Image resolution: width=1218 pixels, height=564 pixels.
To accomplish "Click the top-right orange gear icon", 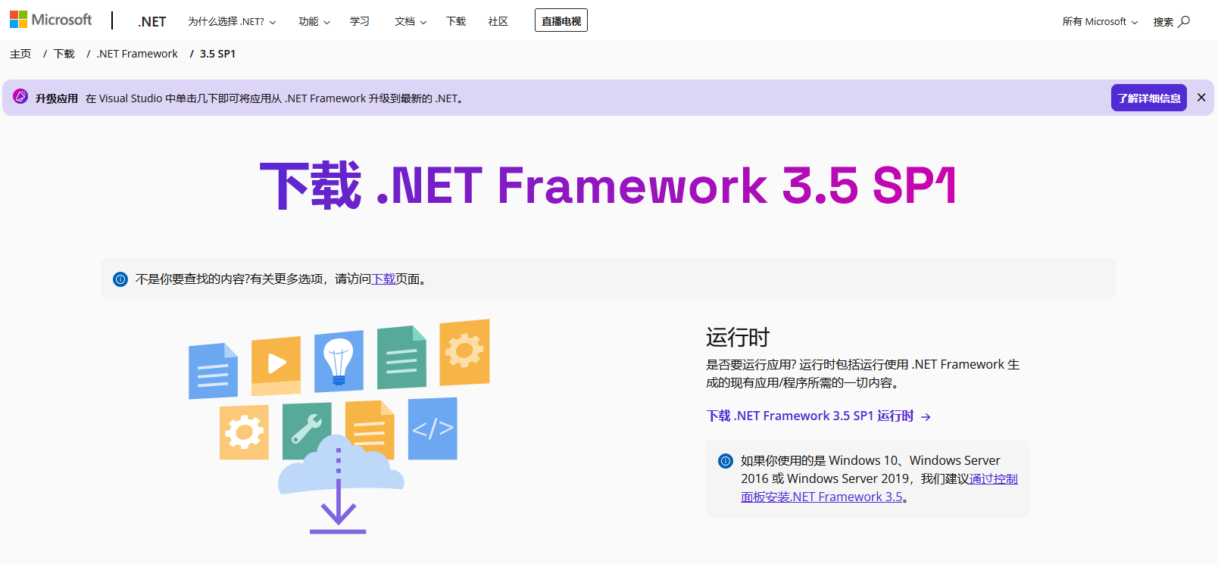I will point(464,353).
